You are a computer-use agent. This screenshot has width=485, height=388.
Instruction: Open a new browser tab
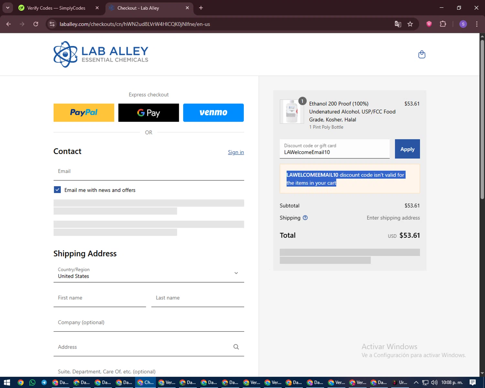coord(201,8)
